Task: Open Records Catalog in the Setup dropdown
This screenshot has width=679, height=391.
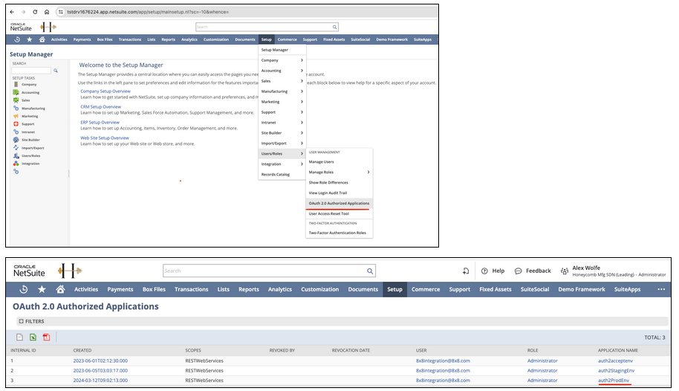Action: tap(276, 175)
